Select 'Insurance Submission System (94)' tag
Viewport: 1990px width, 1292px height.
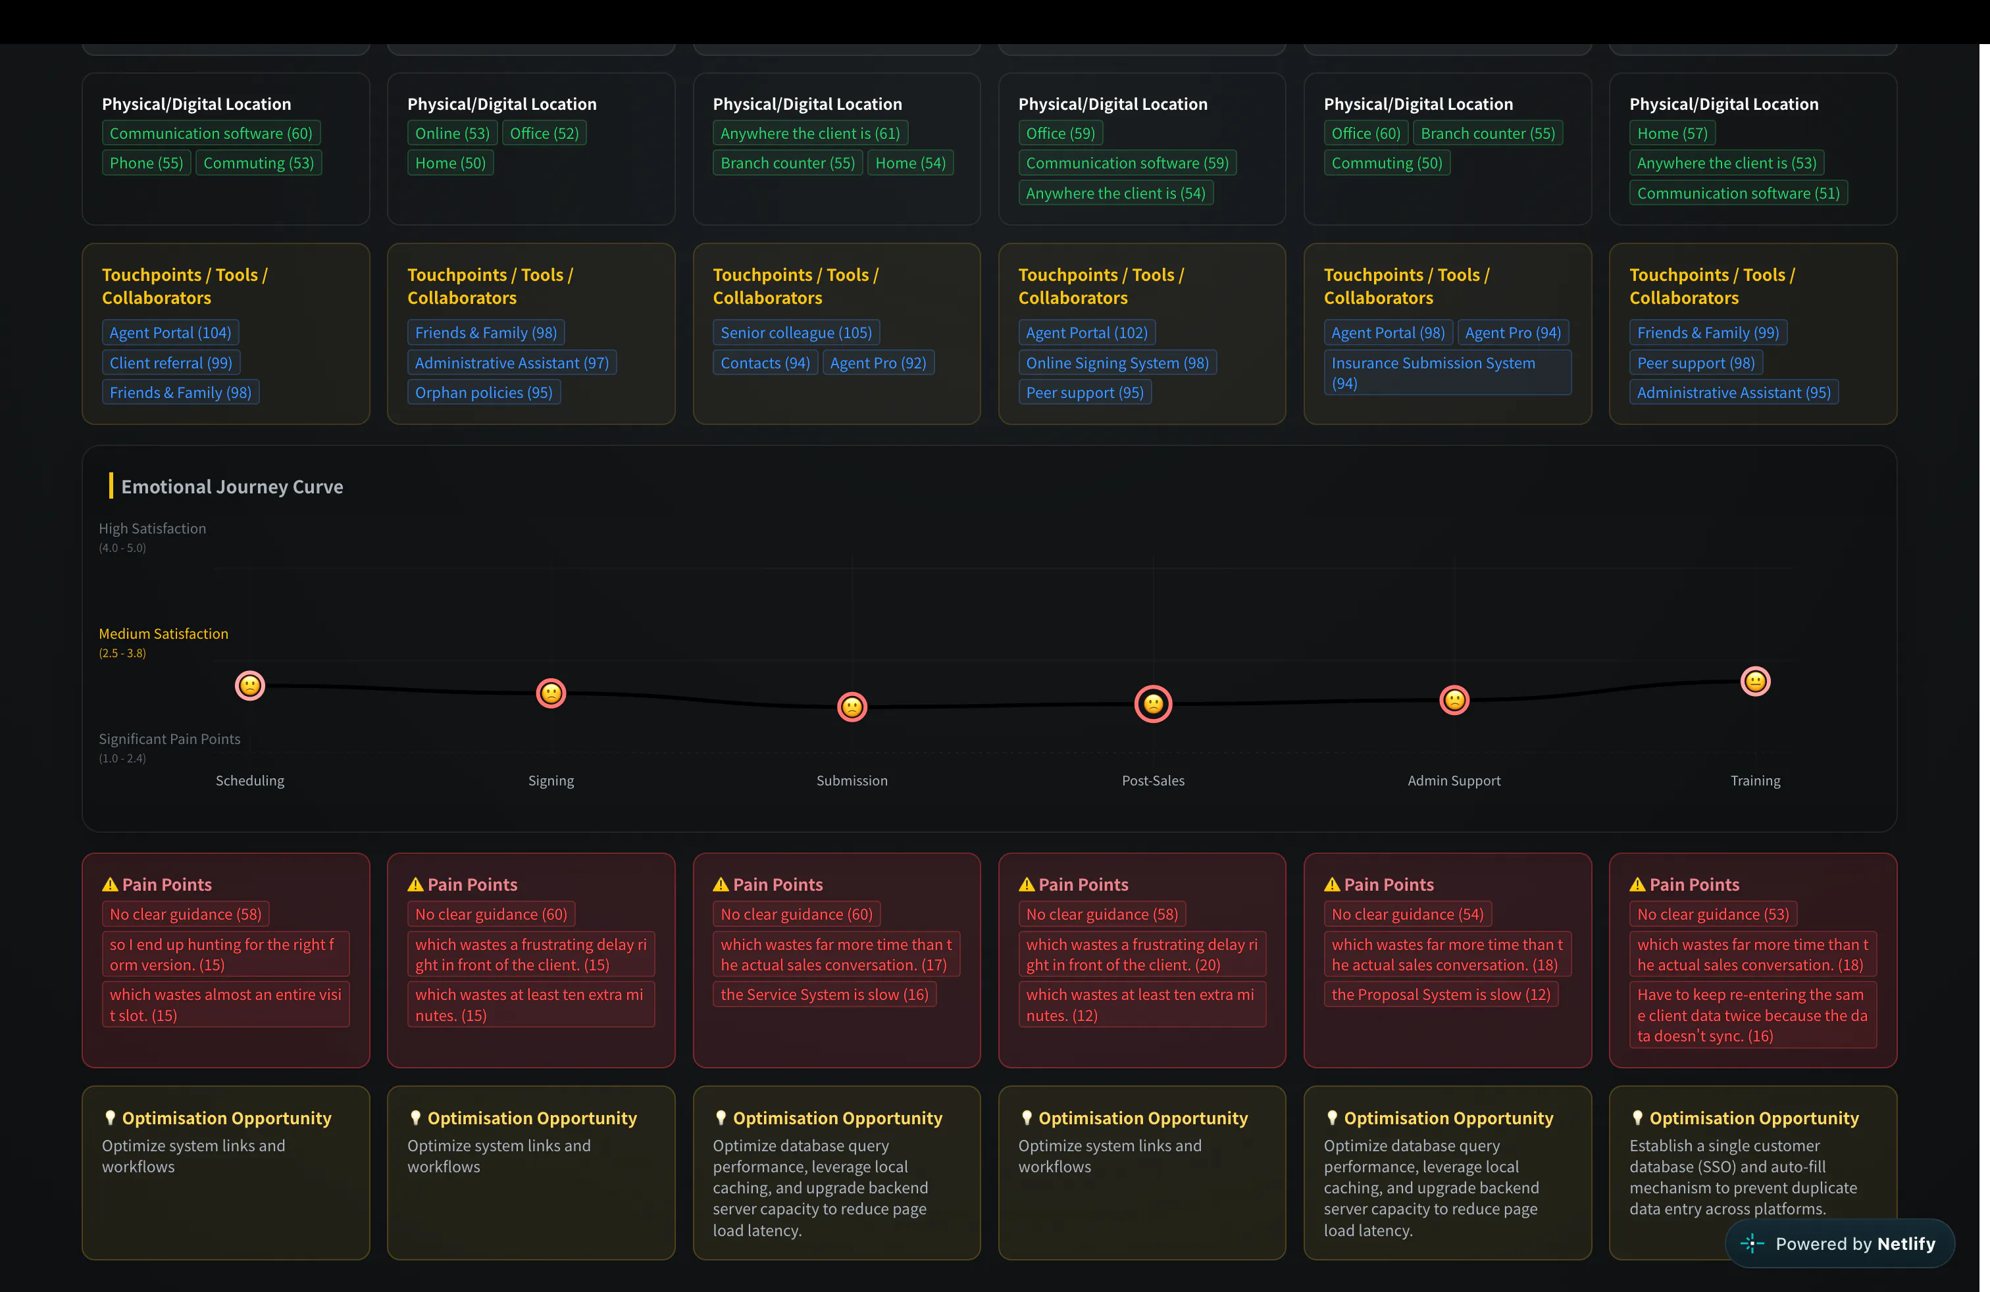click(x=1447, y=373)
